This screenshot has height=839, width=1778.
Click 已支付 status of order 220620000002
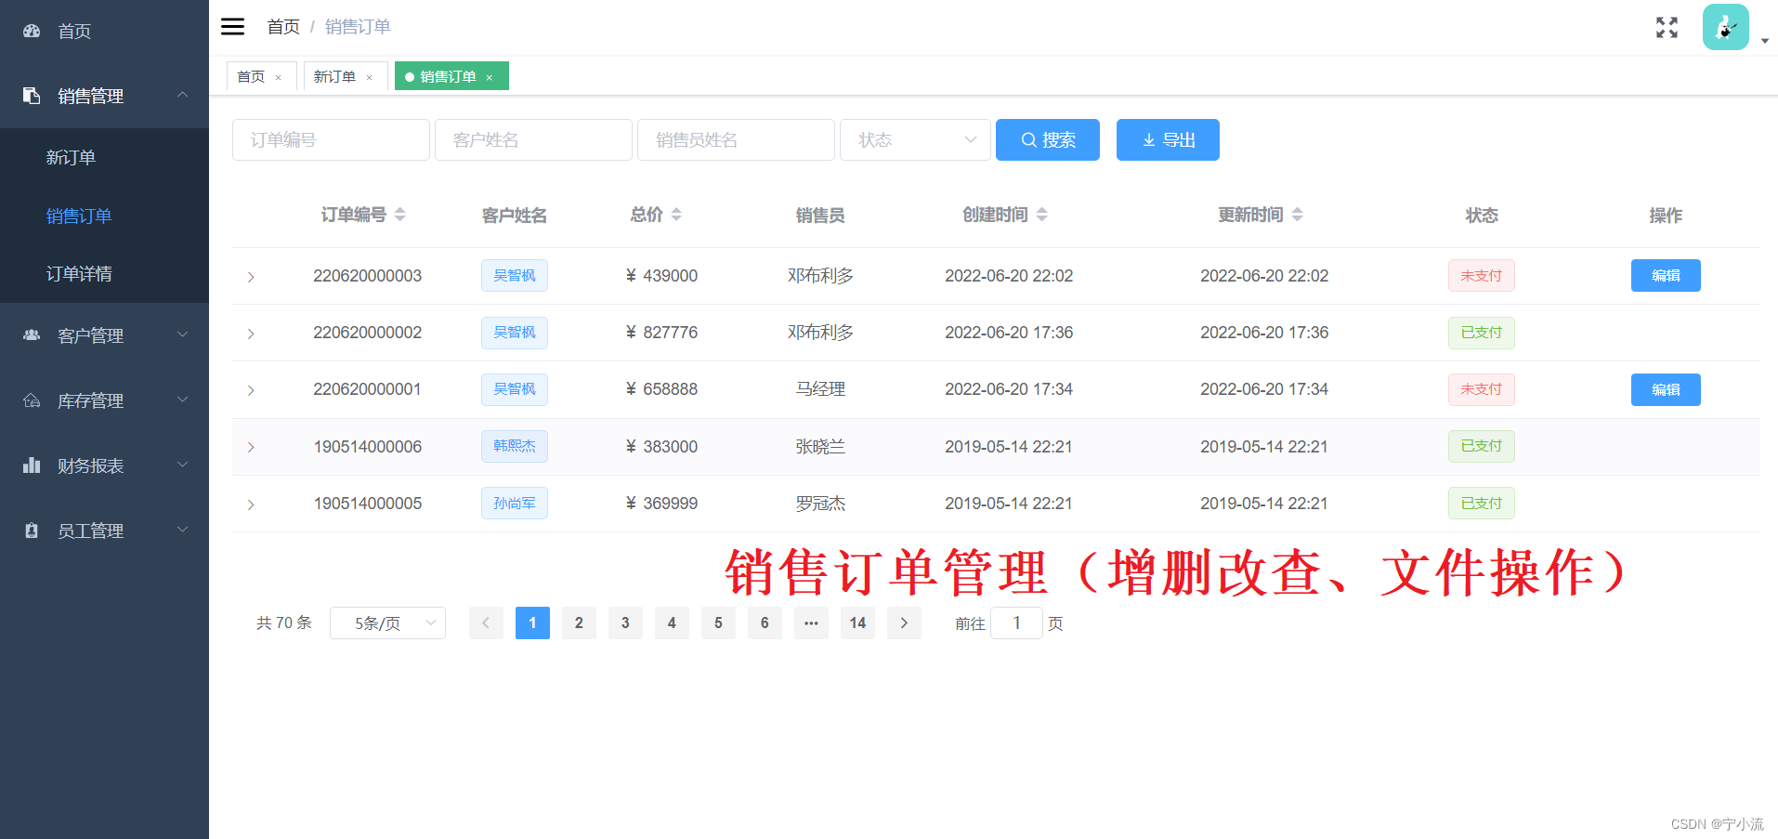(1482, 333)
